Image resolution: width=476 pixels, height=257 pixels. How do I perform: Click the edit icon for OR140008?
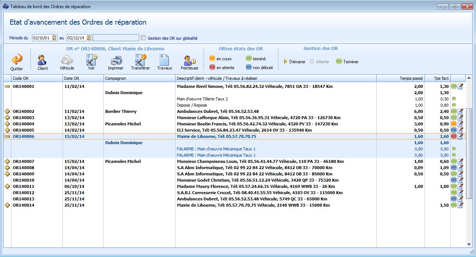click(x=460, y=168)
